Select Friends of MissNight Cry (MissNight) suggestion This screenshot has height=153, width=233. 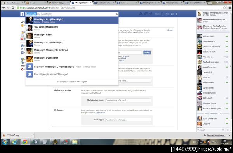coord(72,66)
